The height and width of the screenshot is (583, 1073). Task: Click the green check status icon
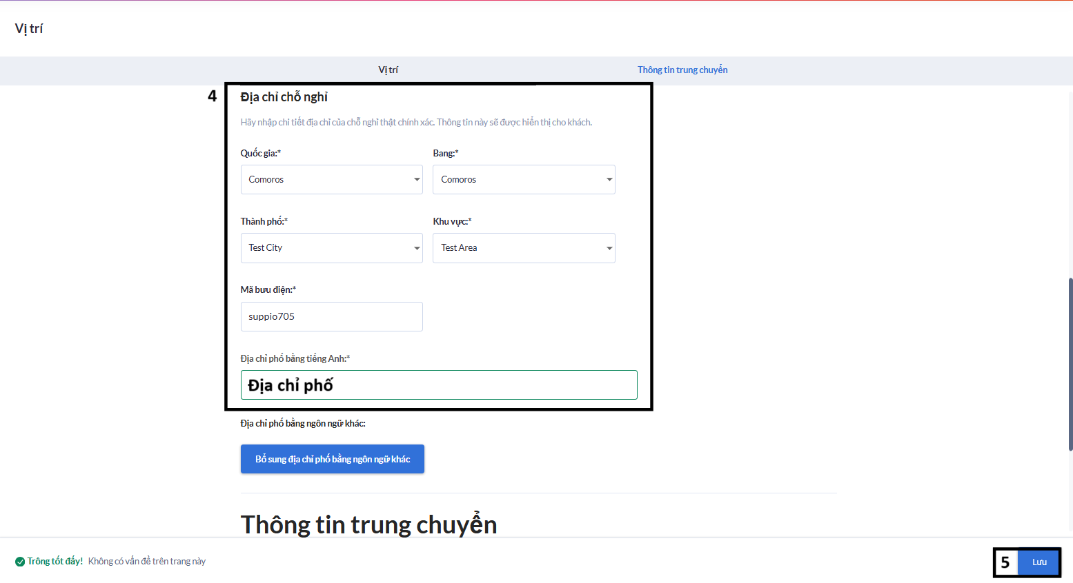click(20, 562)
